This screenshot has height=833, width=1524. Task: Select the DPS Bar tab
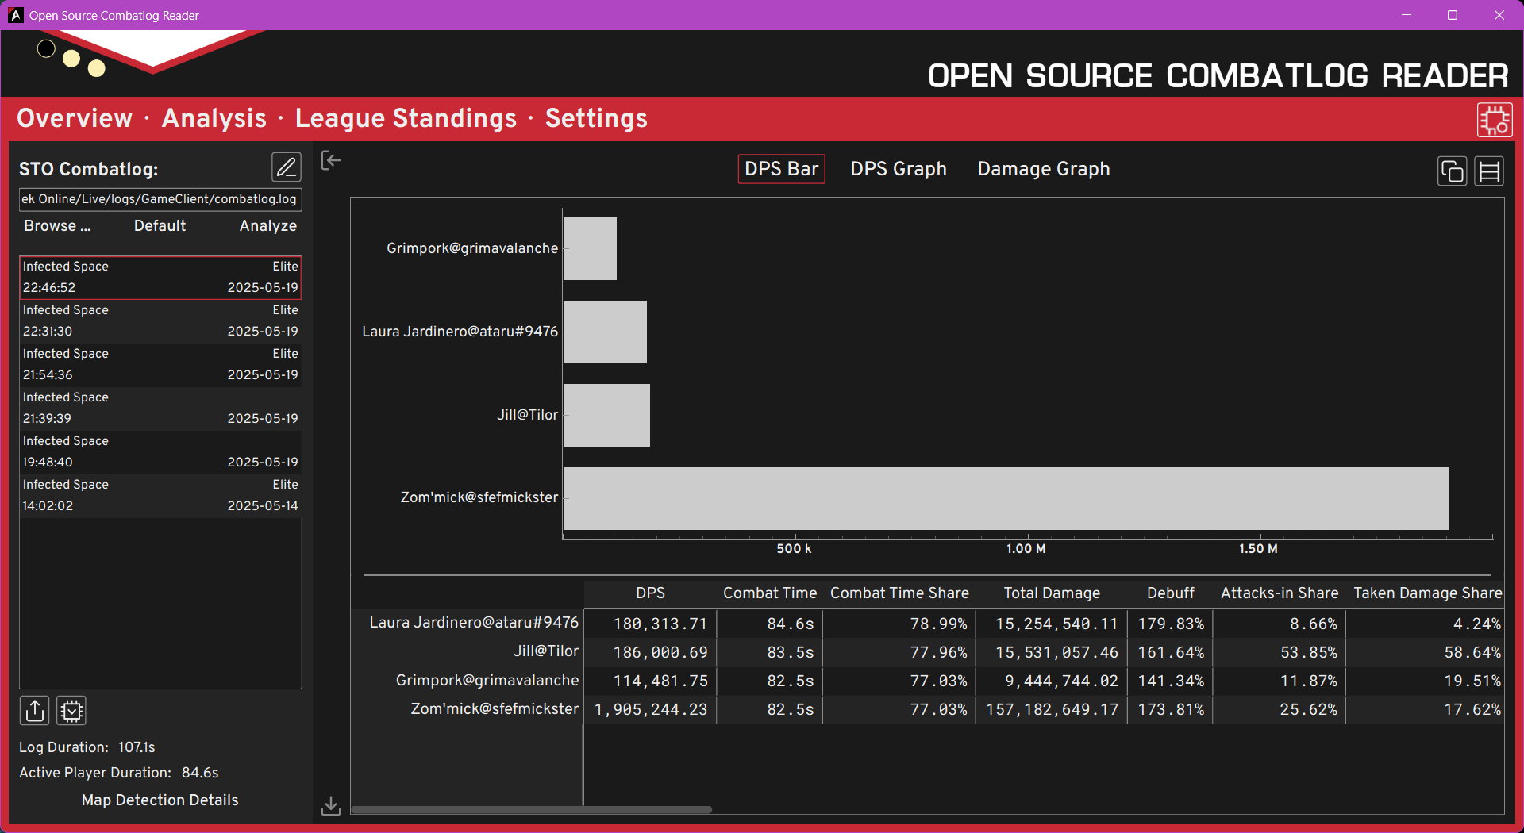[x=781, y=169]
